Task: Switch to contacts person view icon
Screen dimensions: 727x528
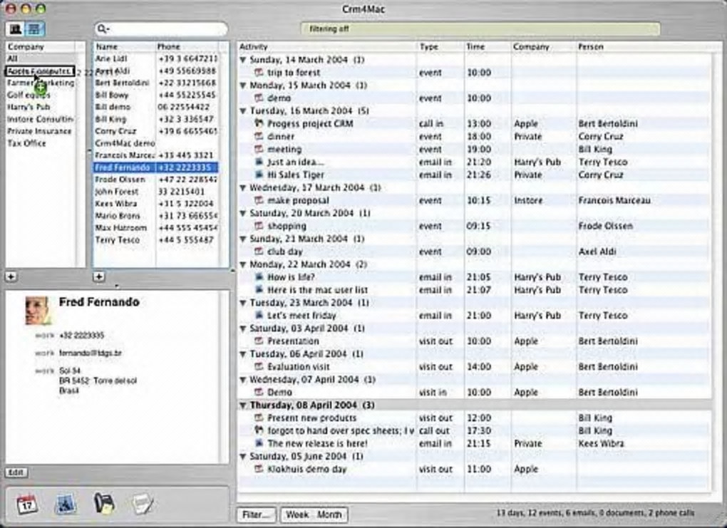Action: (x=15, y=29)
